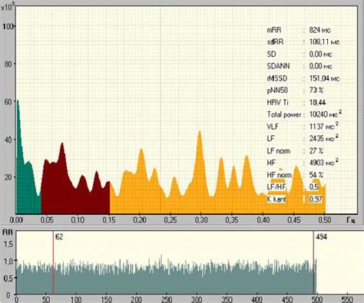Click the "0,00 мс" value in the SDANN row
Viewport: 364px width, 303px height.
pyautogui.click(x=320, y=66)
